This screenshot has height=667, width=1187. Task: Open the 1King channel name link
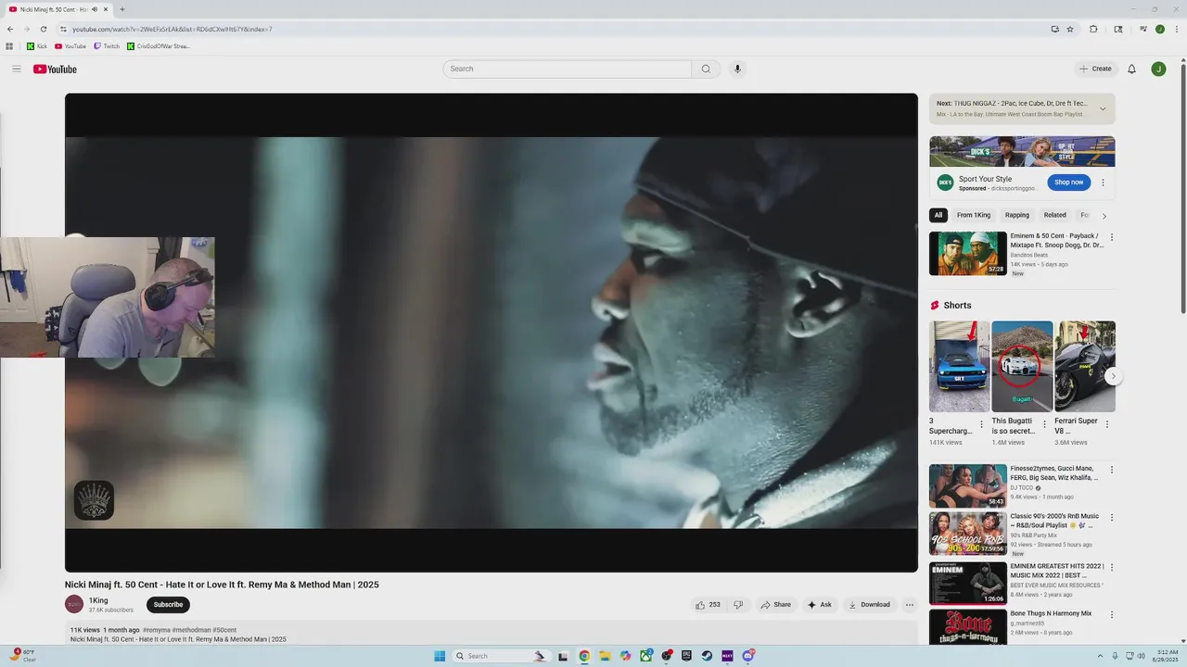[98, 600]
